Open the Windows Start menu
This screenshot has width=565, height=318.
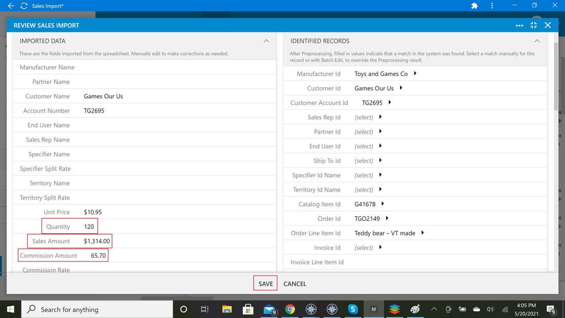(x=10, y=309)
